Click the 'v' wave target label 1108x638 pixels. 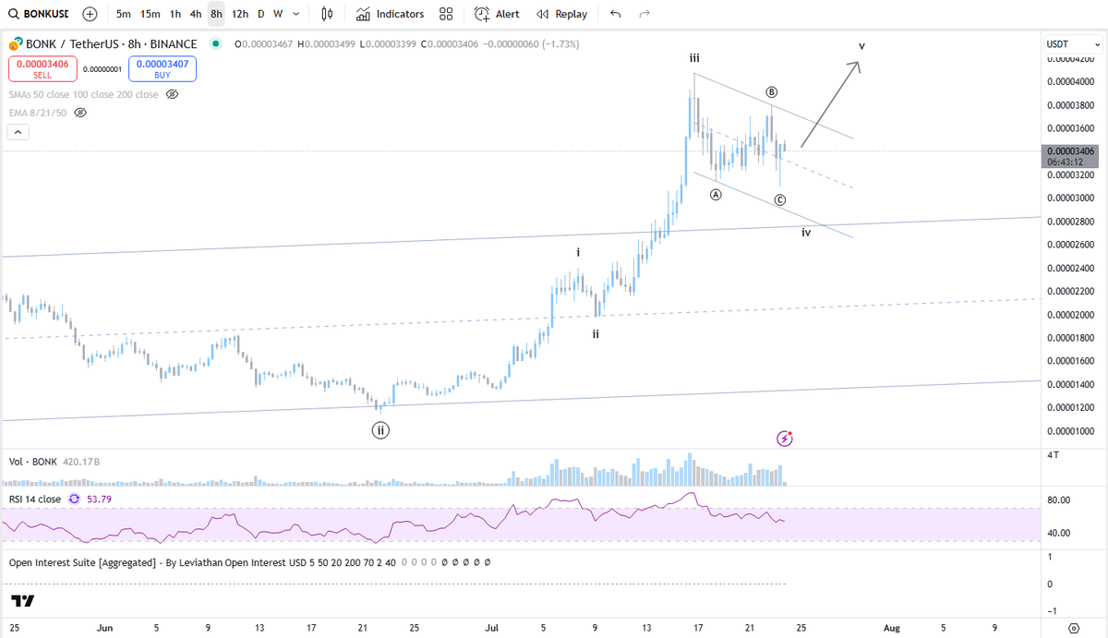point(861,45)
